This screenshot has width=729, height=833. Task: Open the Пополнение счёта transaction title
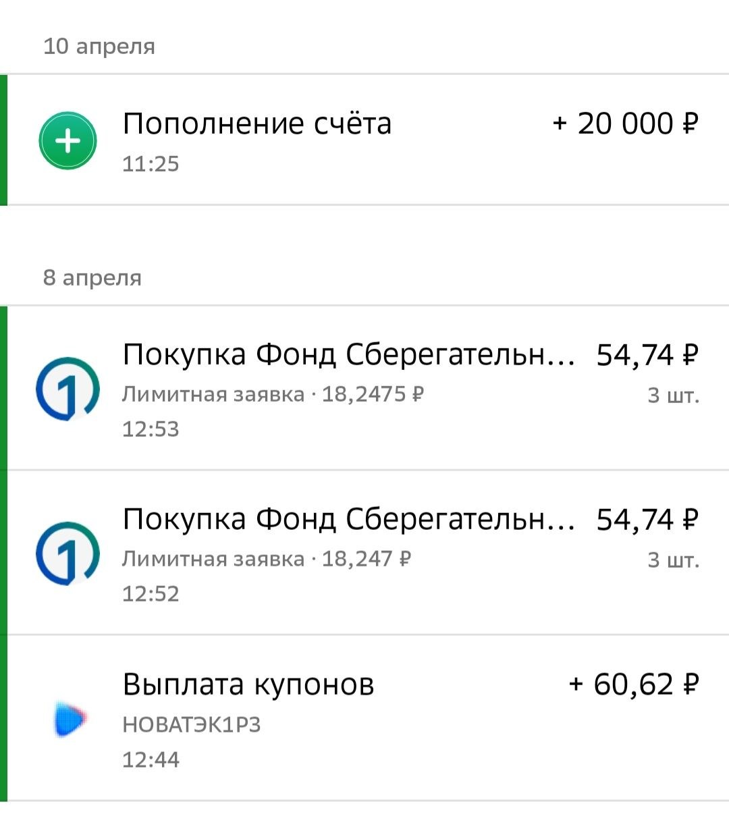pos(256,124)
